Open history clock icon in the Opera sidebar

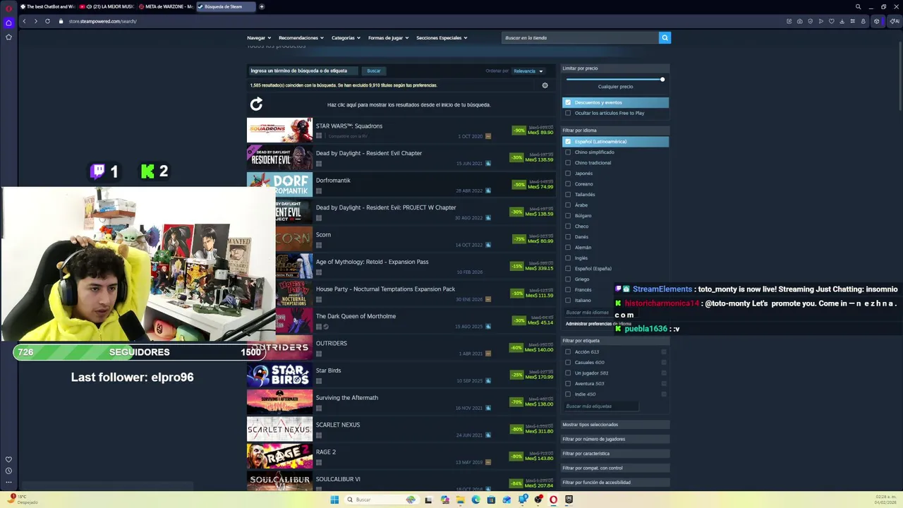pos(8,471)
